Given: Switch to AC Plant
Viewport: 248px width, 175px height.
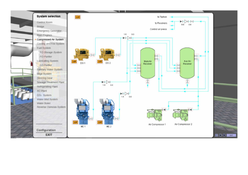Looking at the screenshot, I should [42, 91].
